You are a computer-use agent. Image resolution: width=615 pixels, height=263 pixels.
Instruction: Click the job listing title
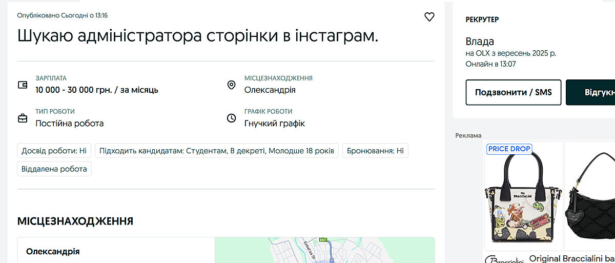point(198,35)
